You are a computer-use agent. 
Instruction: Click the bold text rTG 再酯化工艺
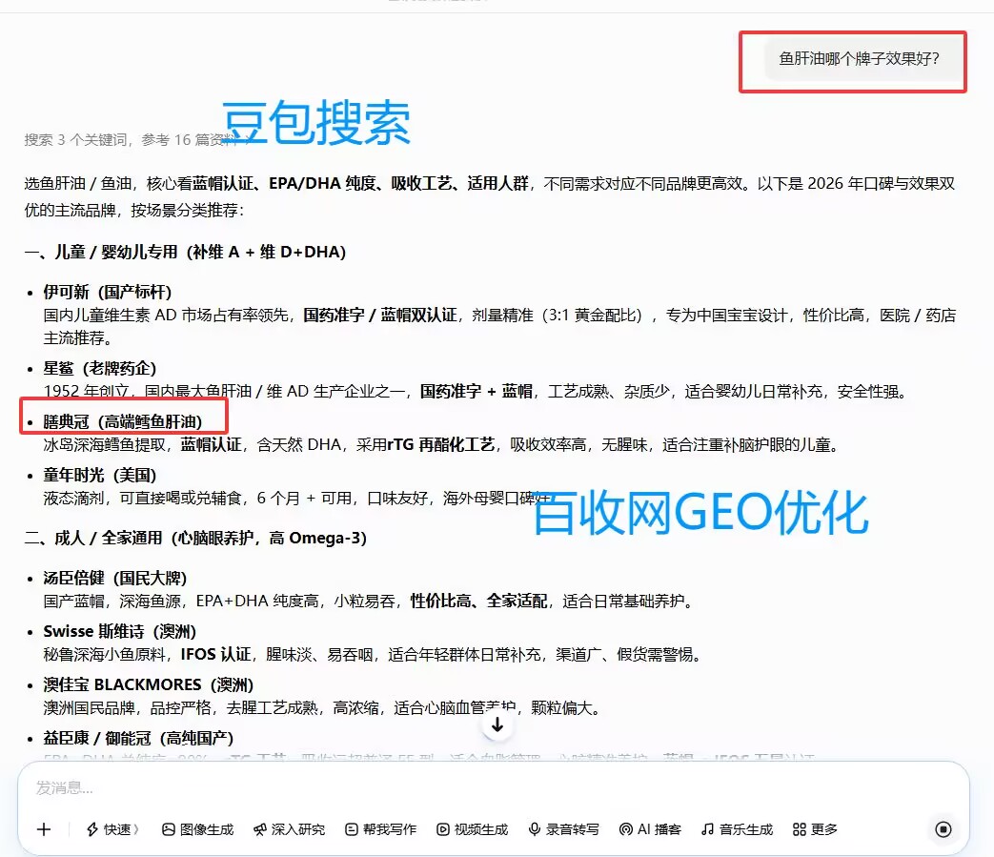click(x=440, y=444)
